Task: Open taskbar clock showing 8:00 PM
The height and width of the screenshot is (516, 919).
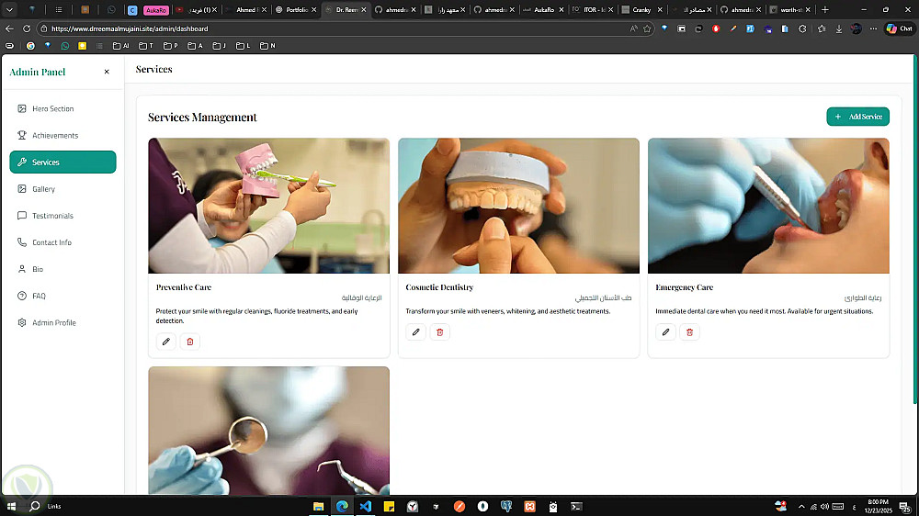Action: [x=878, y=506]
